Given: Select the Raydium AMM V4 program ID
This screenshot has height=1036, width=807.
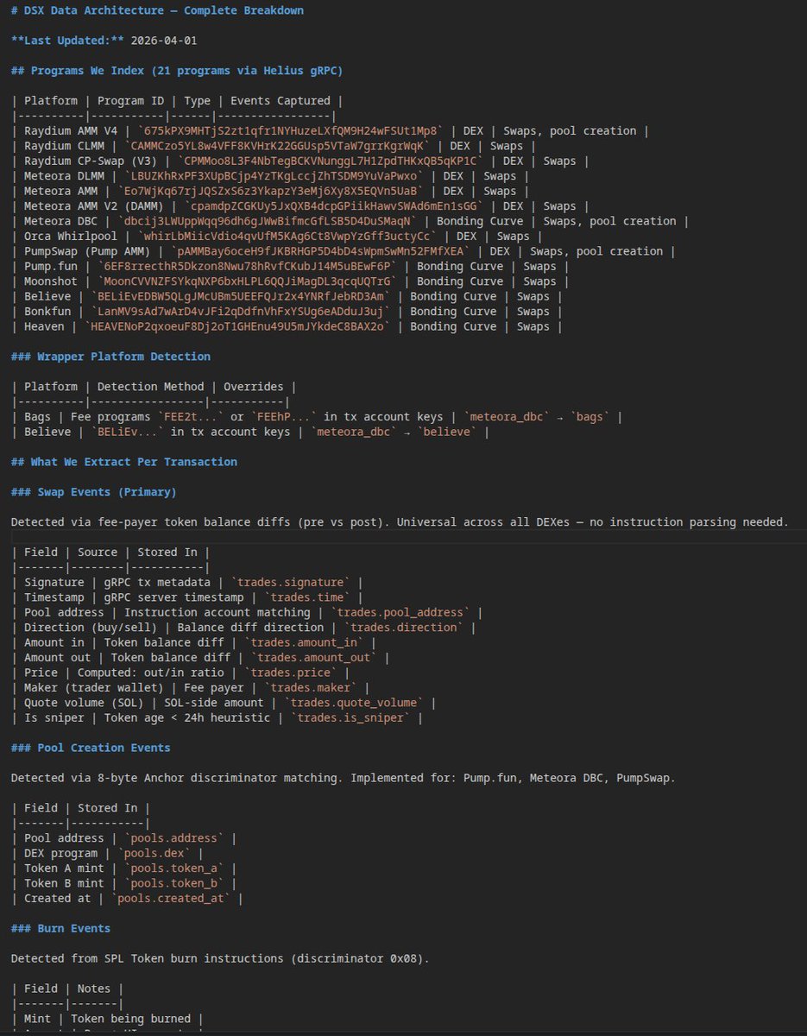Looking at the screenshot, I should pos(288,131).
